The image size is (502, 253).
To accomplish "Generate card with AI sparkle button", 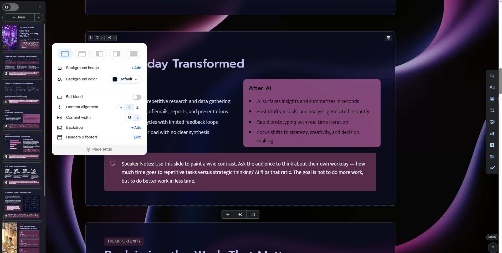I will (x=240, y=214).
